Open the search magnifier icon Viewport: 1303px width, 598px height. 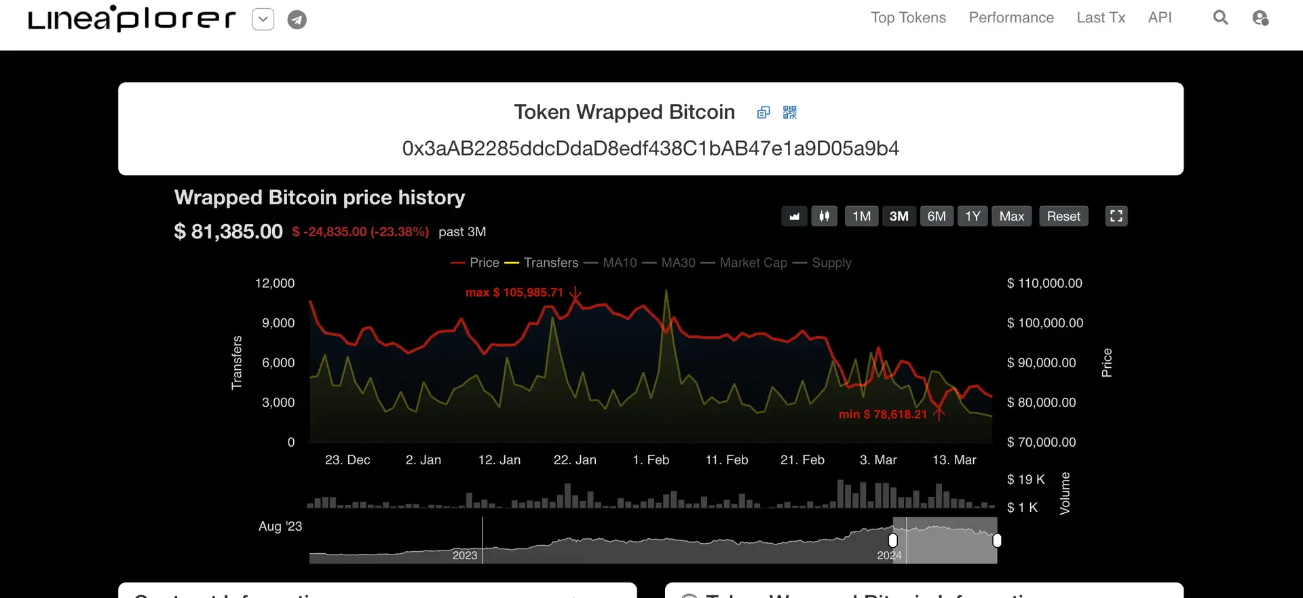pos(1220,18)
